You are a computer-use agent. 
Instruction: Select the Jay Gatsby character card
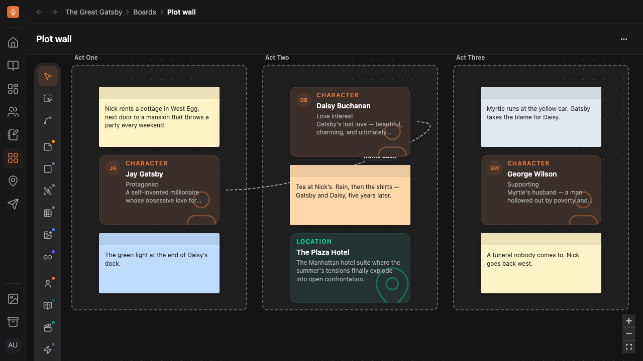pos(159,190)
